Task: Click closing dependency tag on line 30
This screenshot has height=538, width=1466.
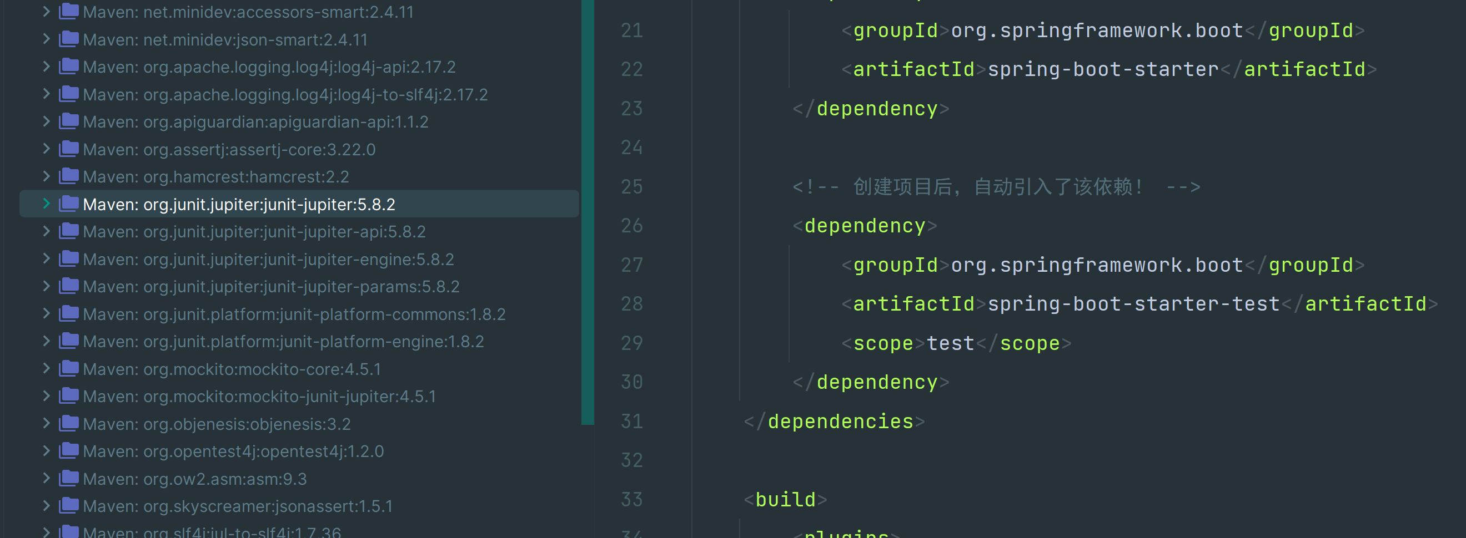Action: (x=871, y=382)
